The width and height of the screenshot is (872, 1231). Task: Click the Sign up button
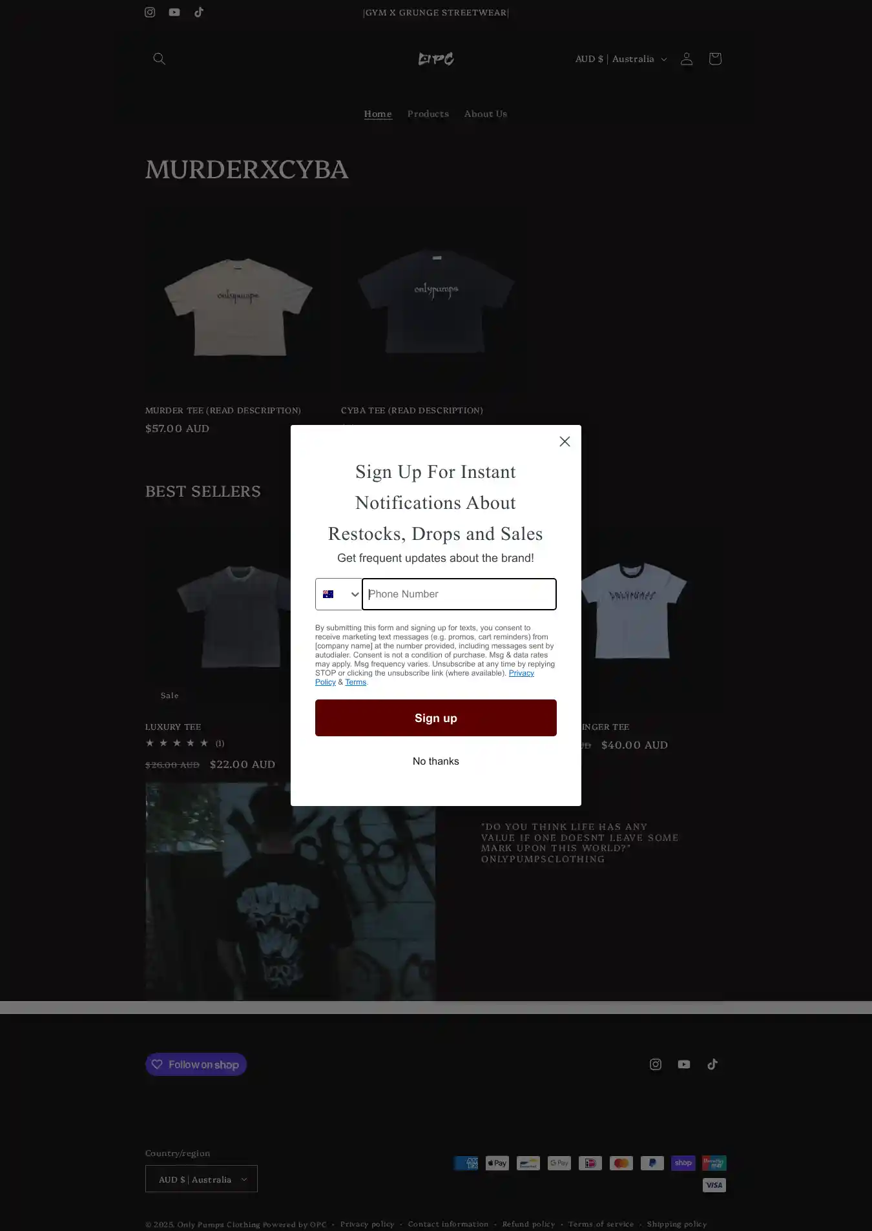(436, 718)
